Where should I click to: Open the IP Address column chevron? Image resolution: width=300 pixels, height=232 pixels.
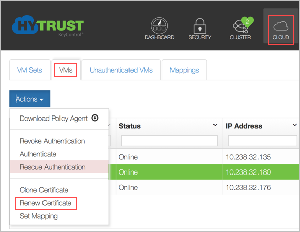(295, 125)
